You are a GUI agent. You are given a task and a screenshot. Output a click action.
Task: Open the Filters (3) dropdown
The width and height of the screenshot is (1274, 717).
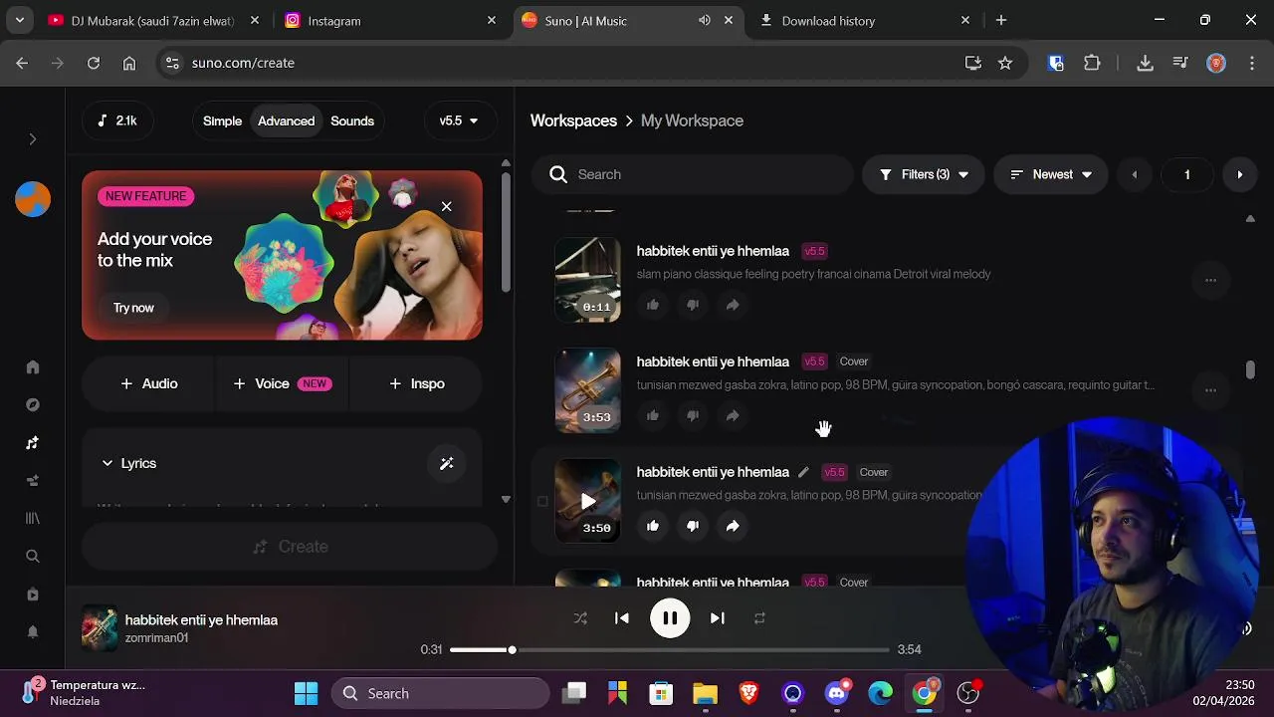(924, 174)
